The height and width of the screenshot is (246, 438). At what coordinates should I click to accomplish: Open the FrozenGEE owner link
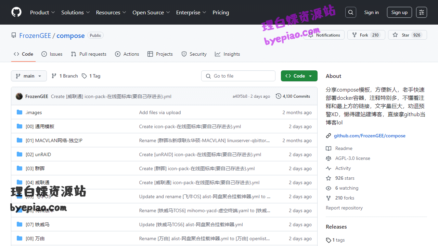[35, 36]
